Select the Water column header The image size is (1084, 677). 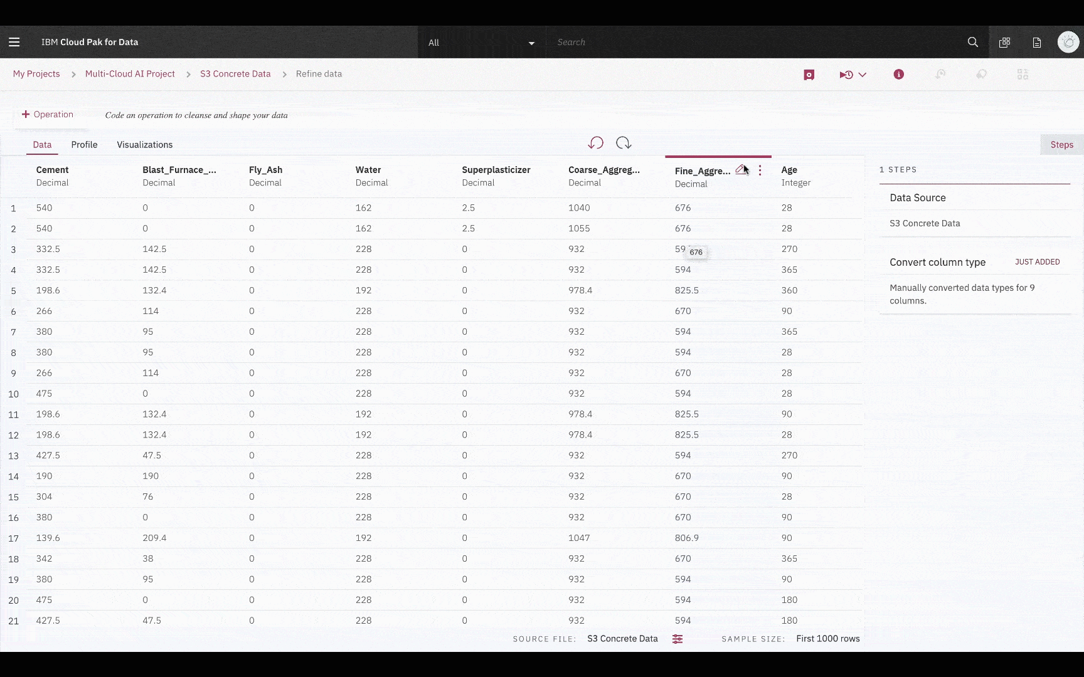pyautogui.click(x=368, y=170)
